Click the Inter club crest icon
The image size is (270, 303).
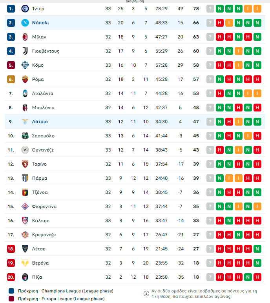pyautogui.click(x=25, y=9)
